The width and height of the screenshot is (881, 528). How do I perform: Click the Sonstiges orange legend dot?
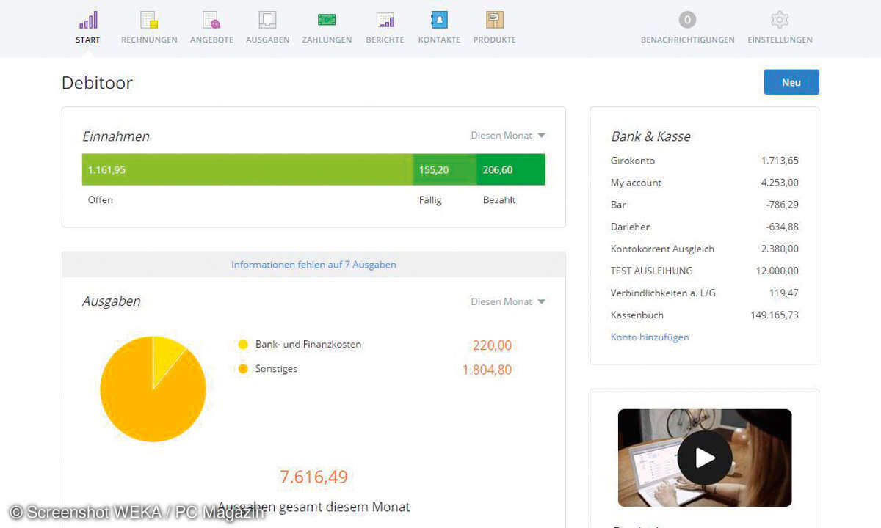[243, 369]
